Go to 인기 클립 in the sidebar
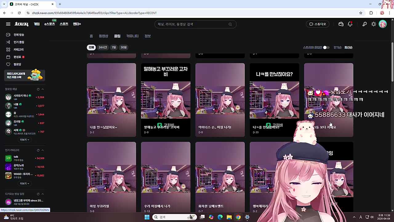Image resolution: width=394 pixels, height=222 pixels. (x=19, y=42)
